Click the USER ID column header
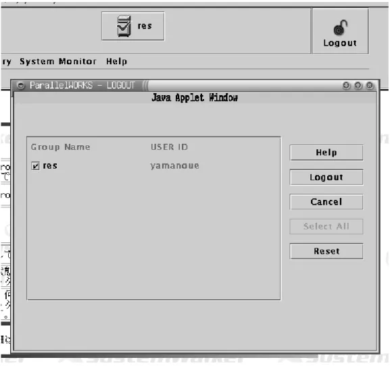The height and width of the screenshot is (366, 390). click(169, 147)
